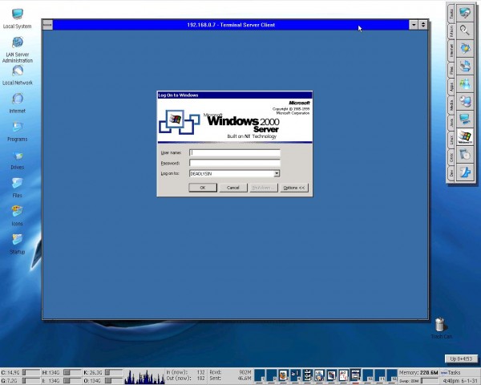Focus the Password field
Viewport: 481px width, 385px height.
tap(235, 163)
